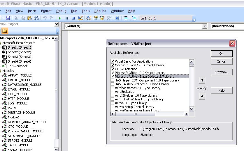Open the (General) object dropdown
244x151 pixels.
coord(205,26)
